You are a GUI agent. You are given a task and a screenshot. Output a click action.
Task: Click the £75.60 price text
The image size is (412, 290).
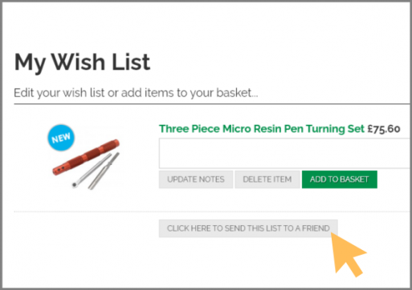pyautogui.click(x=384, y=129)
